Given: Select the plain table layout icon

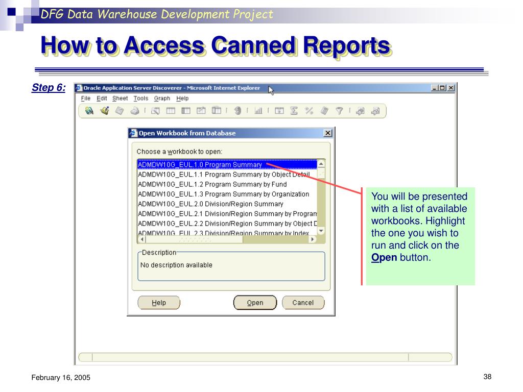Looking at the screenshot, I should point(171,111).
